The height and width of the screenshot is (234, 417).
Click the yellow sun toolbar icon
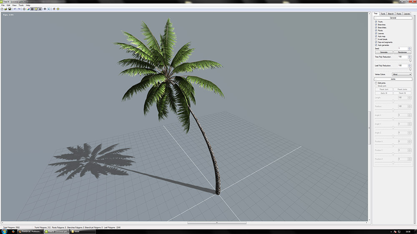58,9
